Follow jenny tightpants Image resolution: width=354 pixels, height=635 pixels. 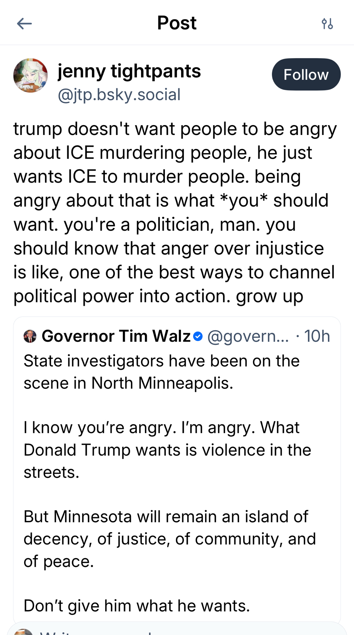coord(306,75)
